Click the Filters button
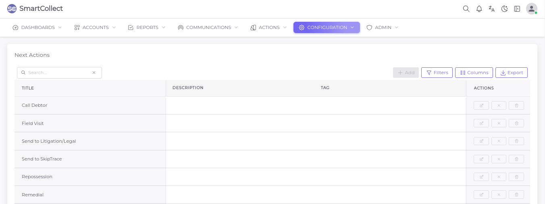 [437, 73]
